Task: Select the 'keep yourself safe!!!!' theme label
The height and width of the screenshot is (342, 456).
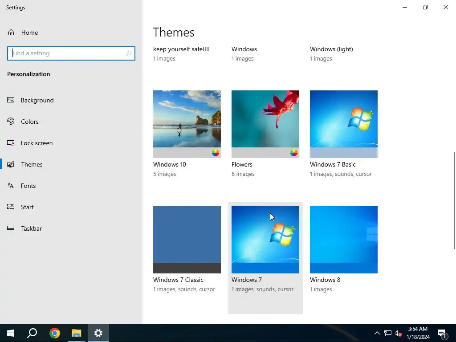Action: click(x=182, y=49)
